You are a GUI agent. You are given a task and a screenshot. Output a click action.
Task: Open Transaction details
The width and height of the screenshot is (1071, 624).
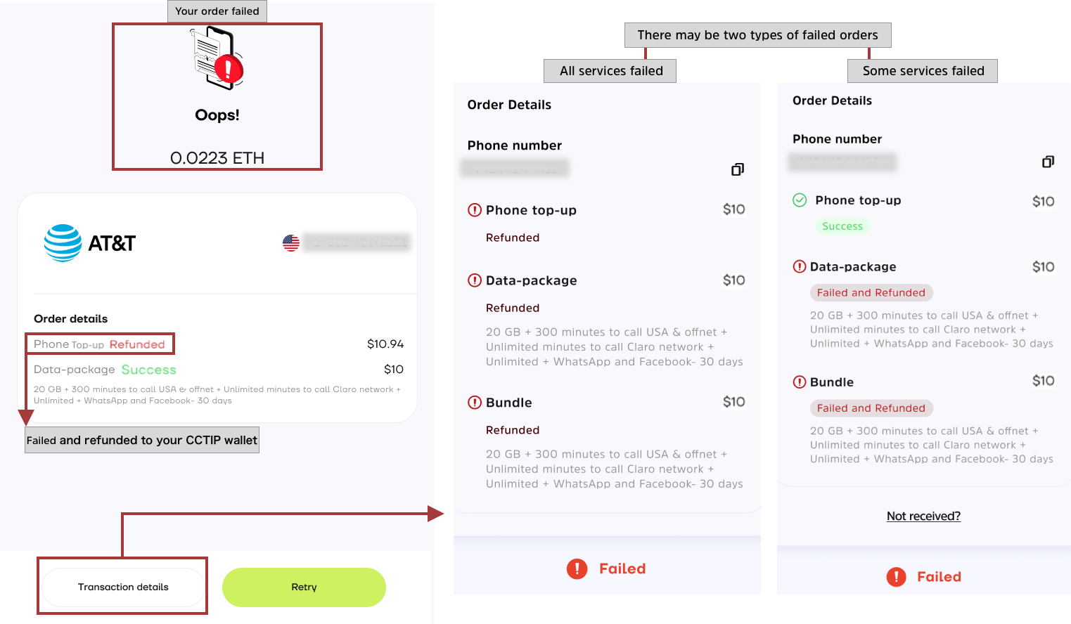click(x=123, y=587)
